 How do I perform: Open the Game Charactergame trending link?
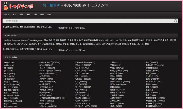point(32,40)
